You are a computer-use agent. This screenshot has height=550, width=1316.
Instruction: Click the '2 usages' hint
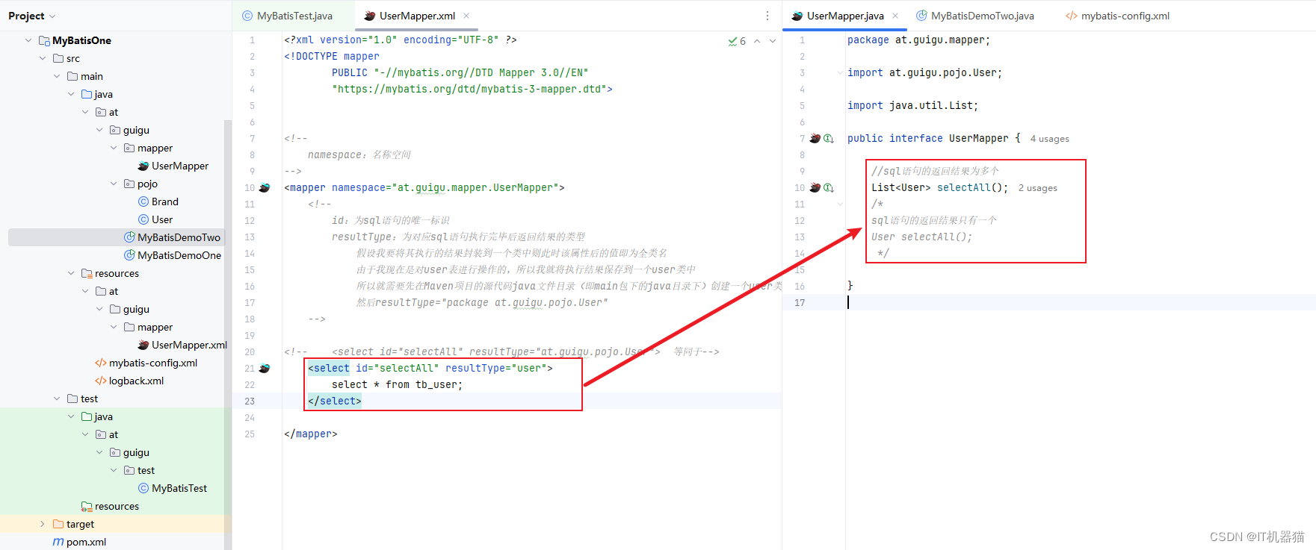(x=1037, y=188)
